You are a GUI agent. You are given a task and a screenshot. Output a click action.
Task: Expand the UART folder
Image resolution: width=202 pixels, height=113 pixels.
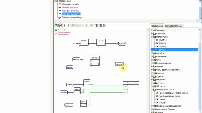pos(152,60)
